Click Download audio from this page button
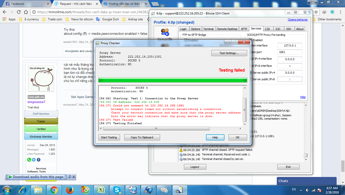Image resolution: width=345 pixels, height=195 pixels. click(x=36, y=177)
